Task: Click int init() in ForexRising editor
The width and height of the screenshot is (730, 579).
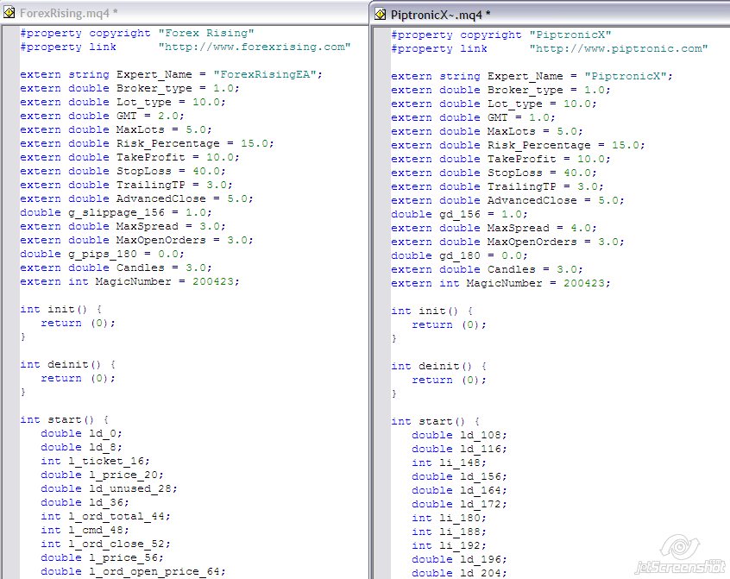Action: [x=61, y=310]
